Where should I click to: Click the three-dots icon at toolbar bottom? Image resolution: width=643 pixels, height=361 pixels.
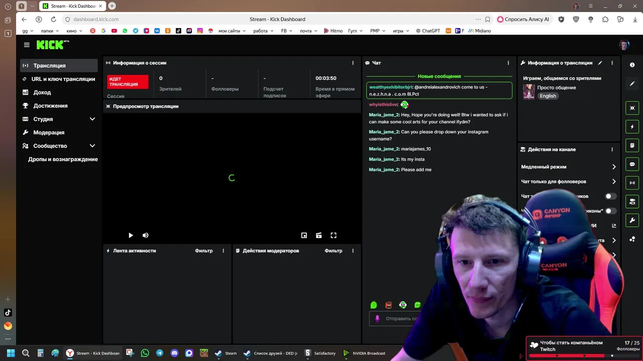632,239
